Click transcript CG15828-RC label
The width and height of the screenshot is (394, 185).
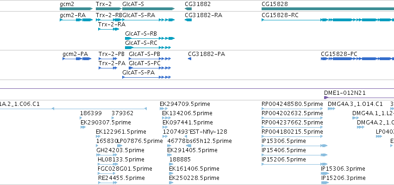280,15
